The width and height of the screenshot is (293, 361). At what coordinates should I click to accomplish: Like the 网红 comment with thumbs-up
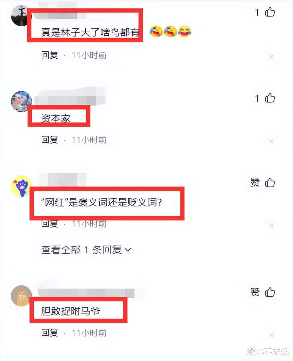click(x=270, y=182)
